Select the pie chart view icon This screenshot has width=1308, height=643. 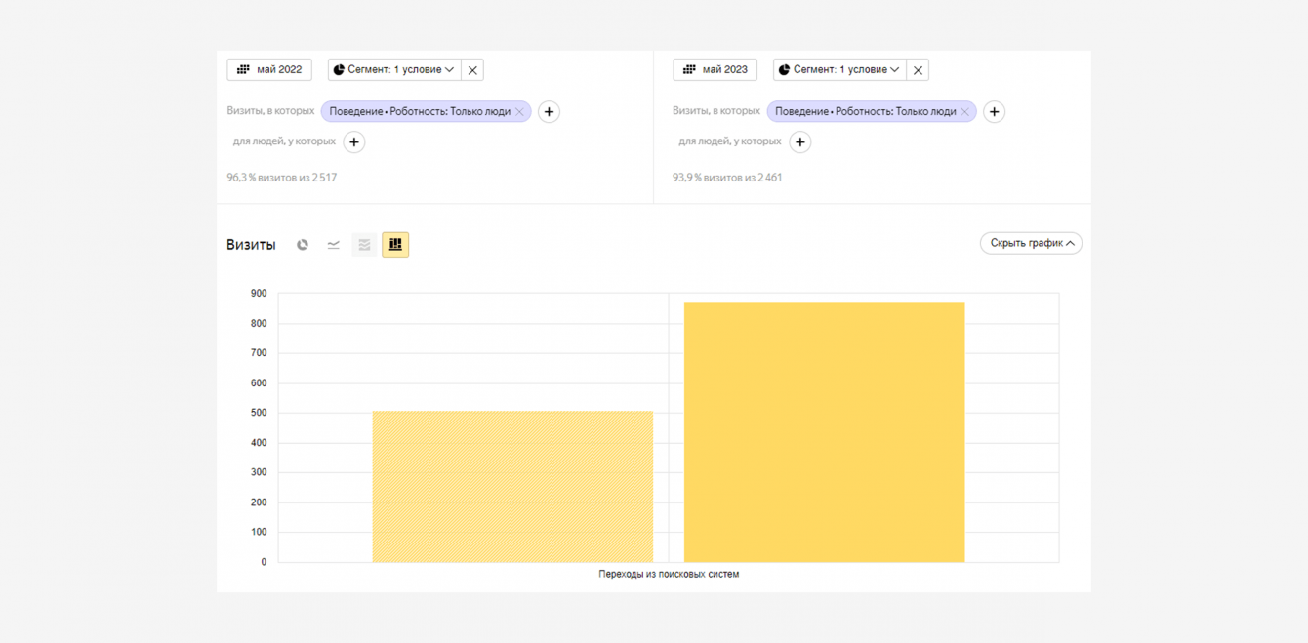coord(303,245)
